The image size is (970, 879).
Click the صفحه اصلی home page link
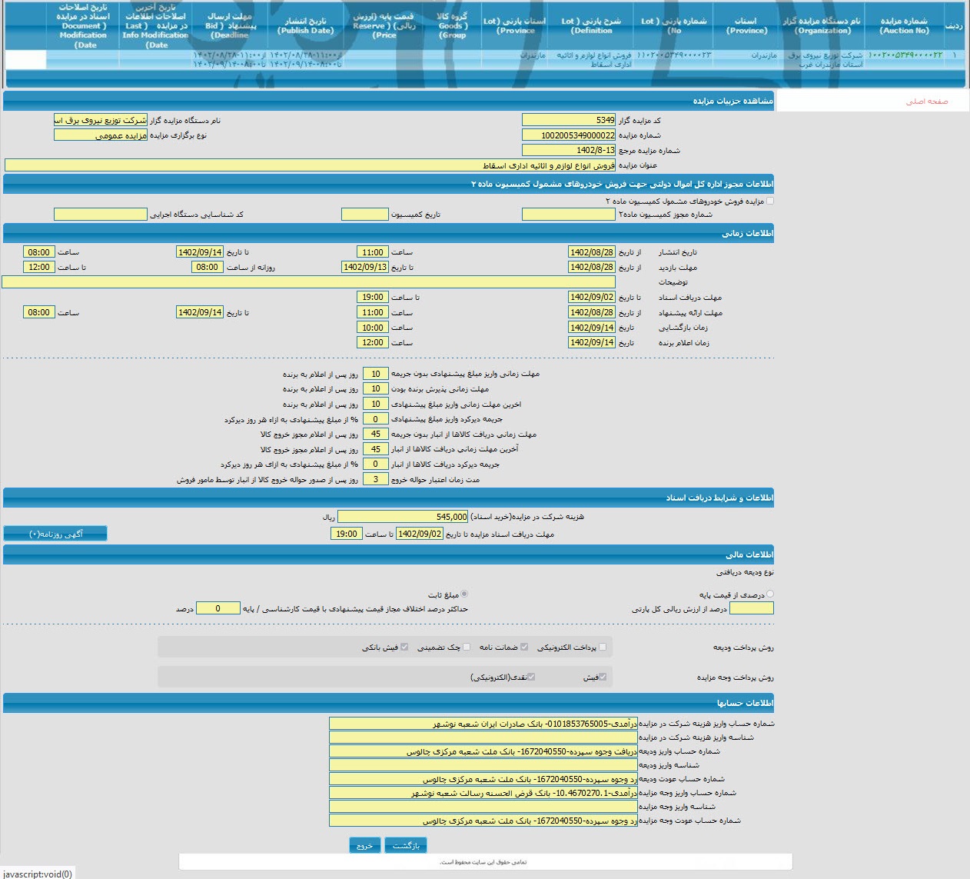(926, 102)
